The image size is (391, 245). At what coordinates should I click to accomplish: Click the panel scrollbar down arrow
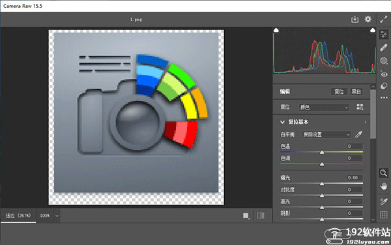point(373,220)
